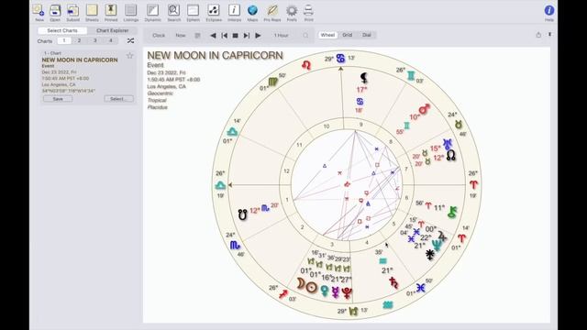The height and width of the screenshot is (330, 587).
Task: Click the shuffle charts icon
Action: pyautogui.click(x=130, y=40)
